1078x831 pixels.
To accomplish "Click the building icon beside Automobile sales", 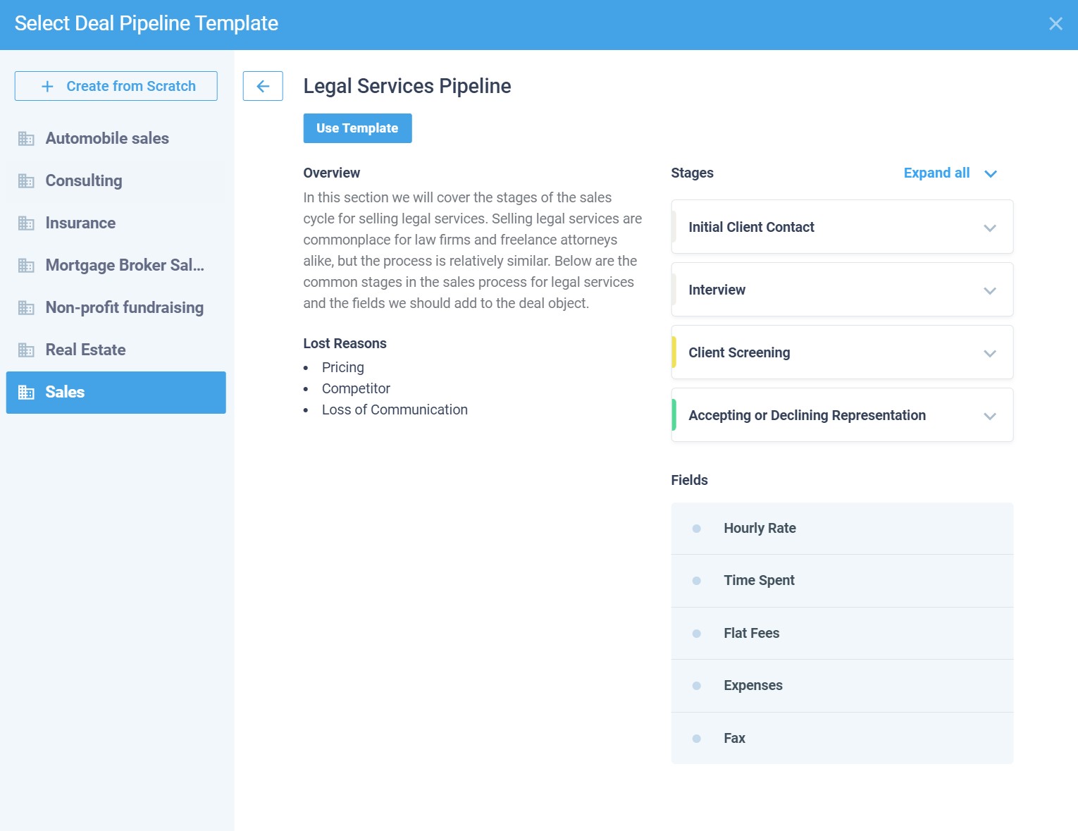I will (26, 139).
